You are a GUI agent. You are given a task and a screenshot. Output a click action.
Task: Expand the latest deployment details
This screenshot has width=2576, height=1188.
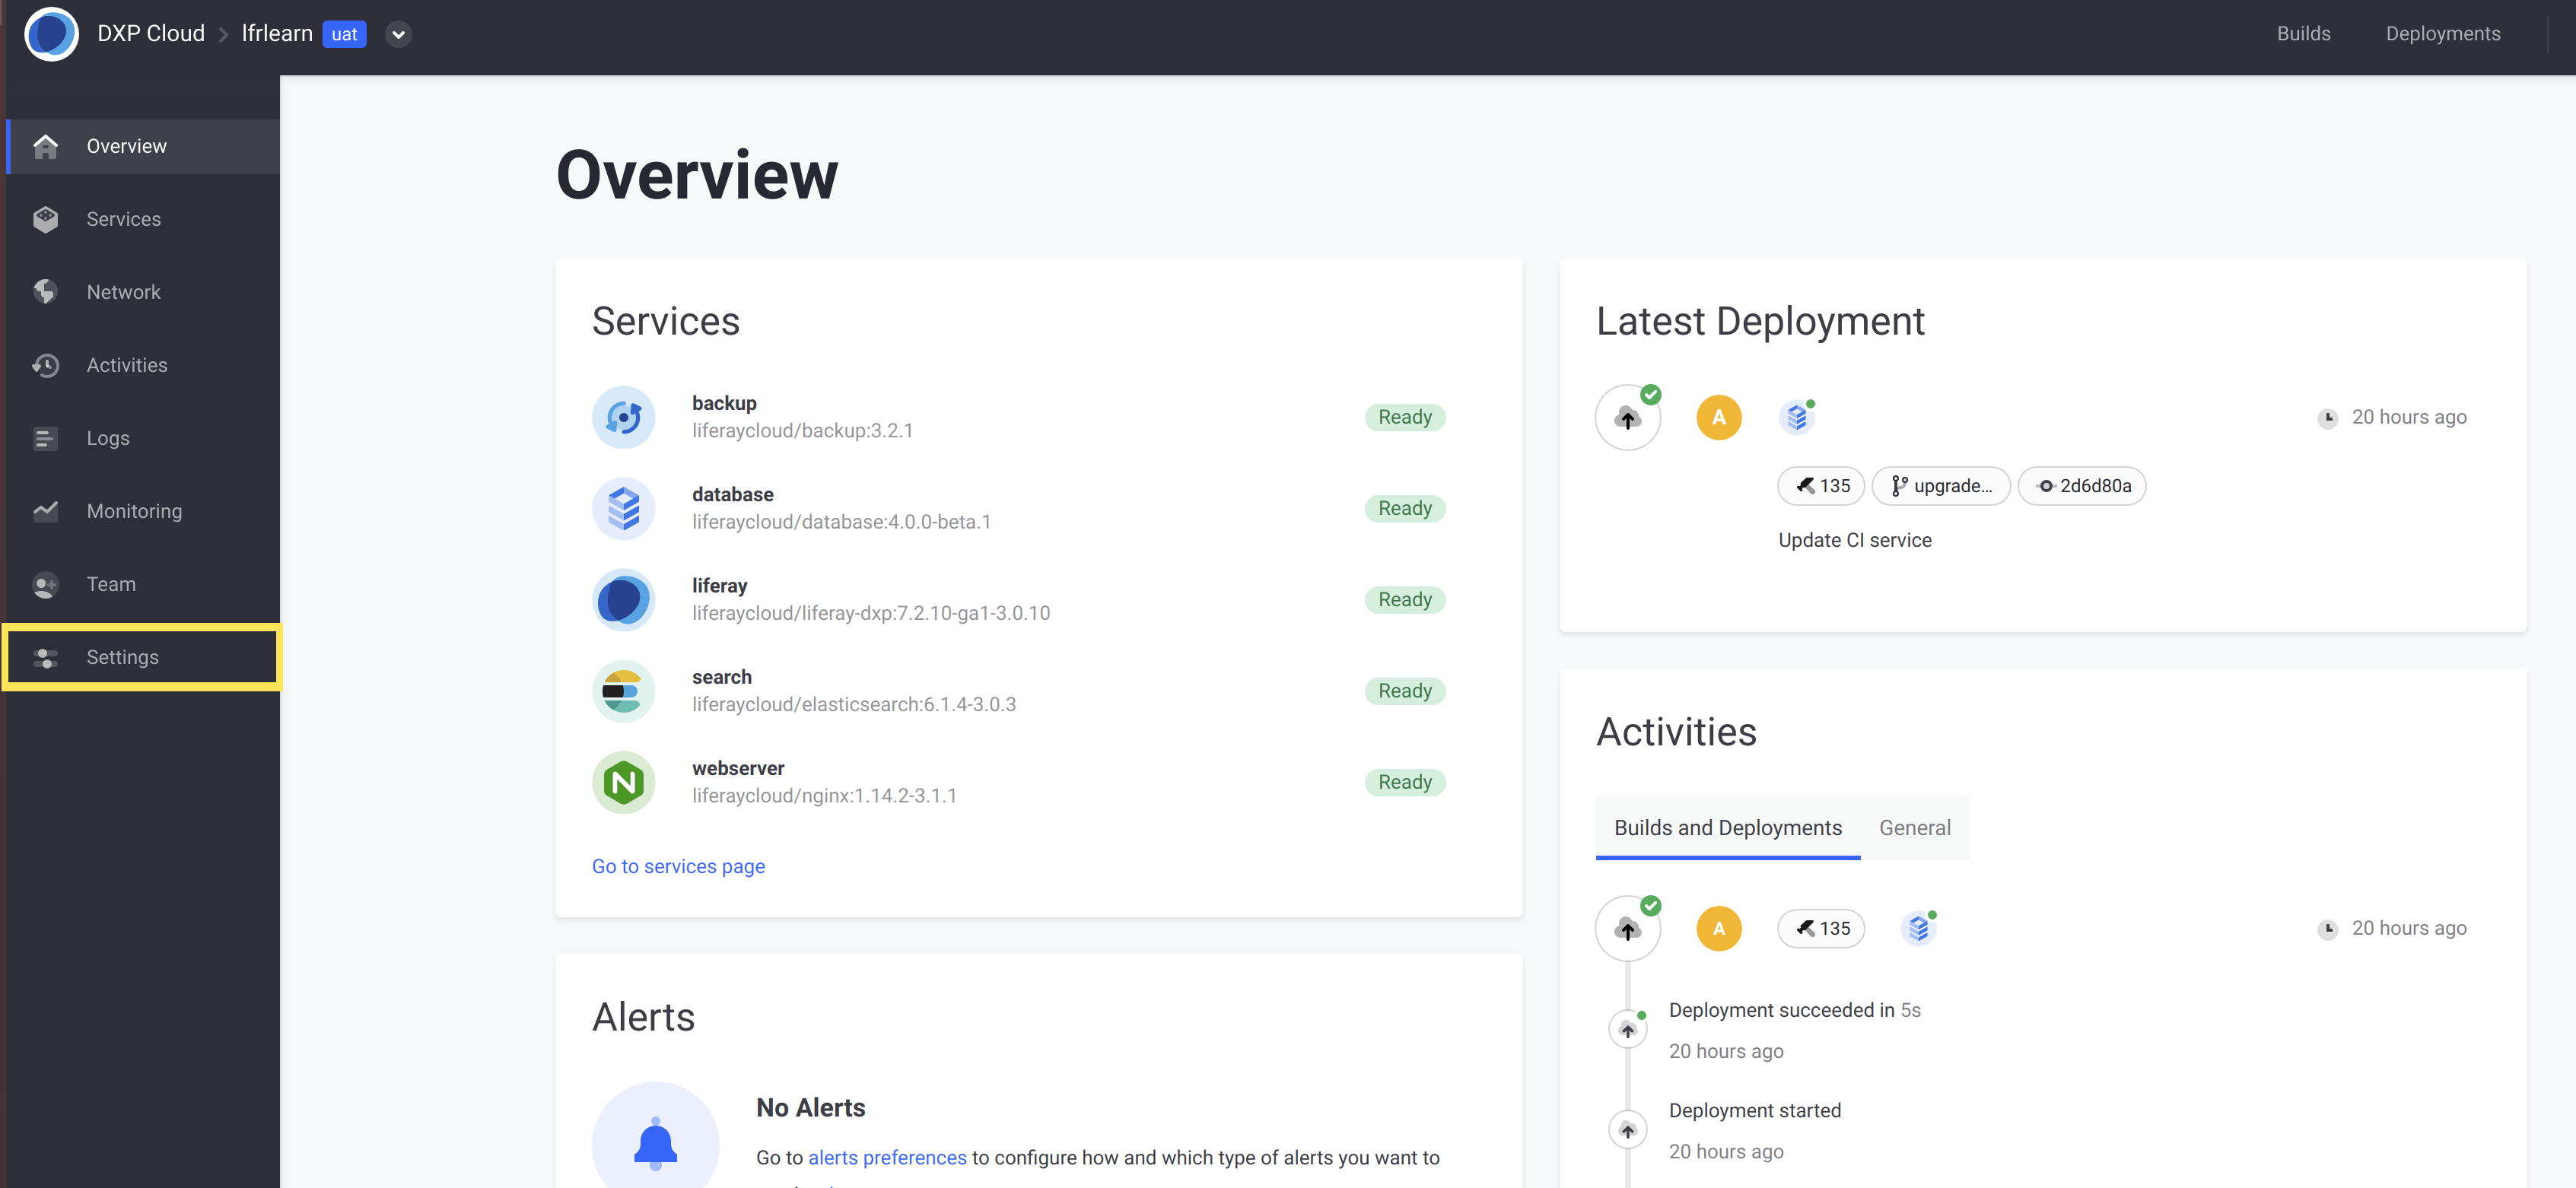pyautogui.click(x=1627, y=416)
